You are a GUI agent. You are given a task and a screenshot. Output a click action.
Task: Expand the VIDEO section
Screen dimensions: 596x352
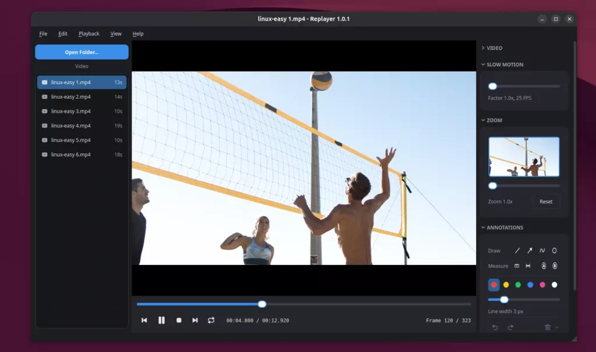[492, 48]
